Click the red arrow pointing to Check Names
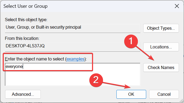 click(x=145, y=54)
